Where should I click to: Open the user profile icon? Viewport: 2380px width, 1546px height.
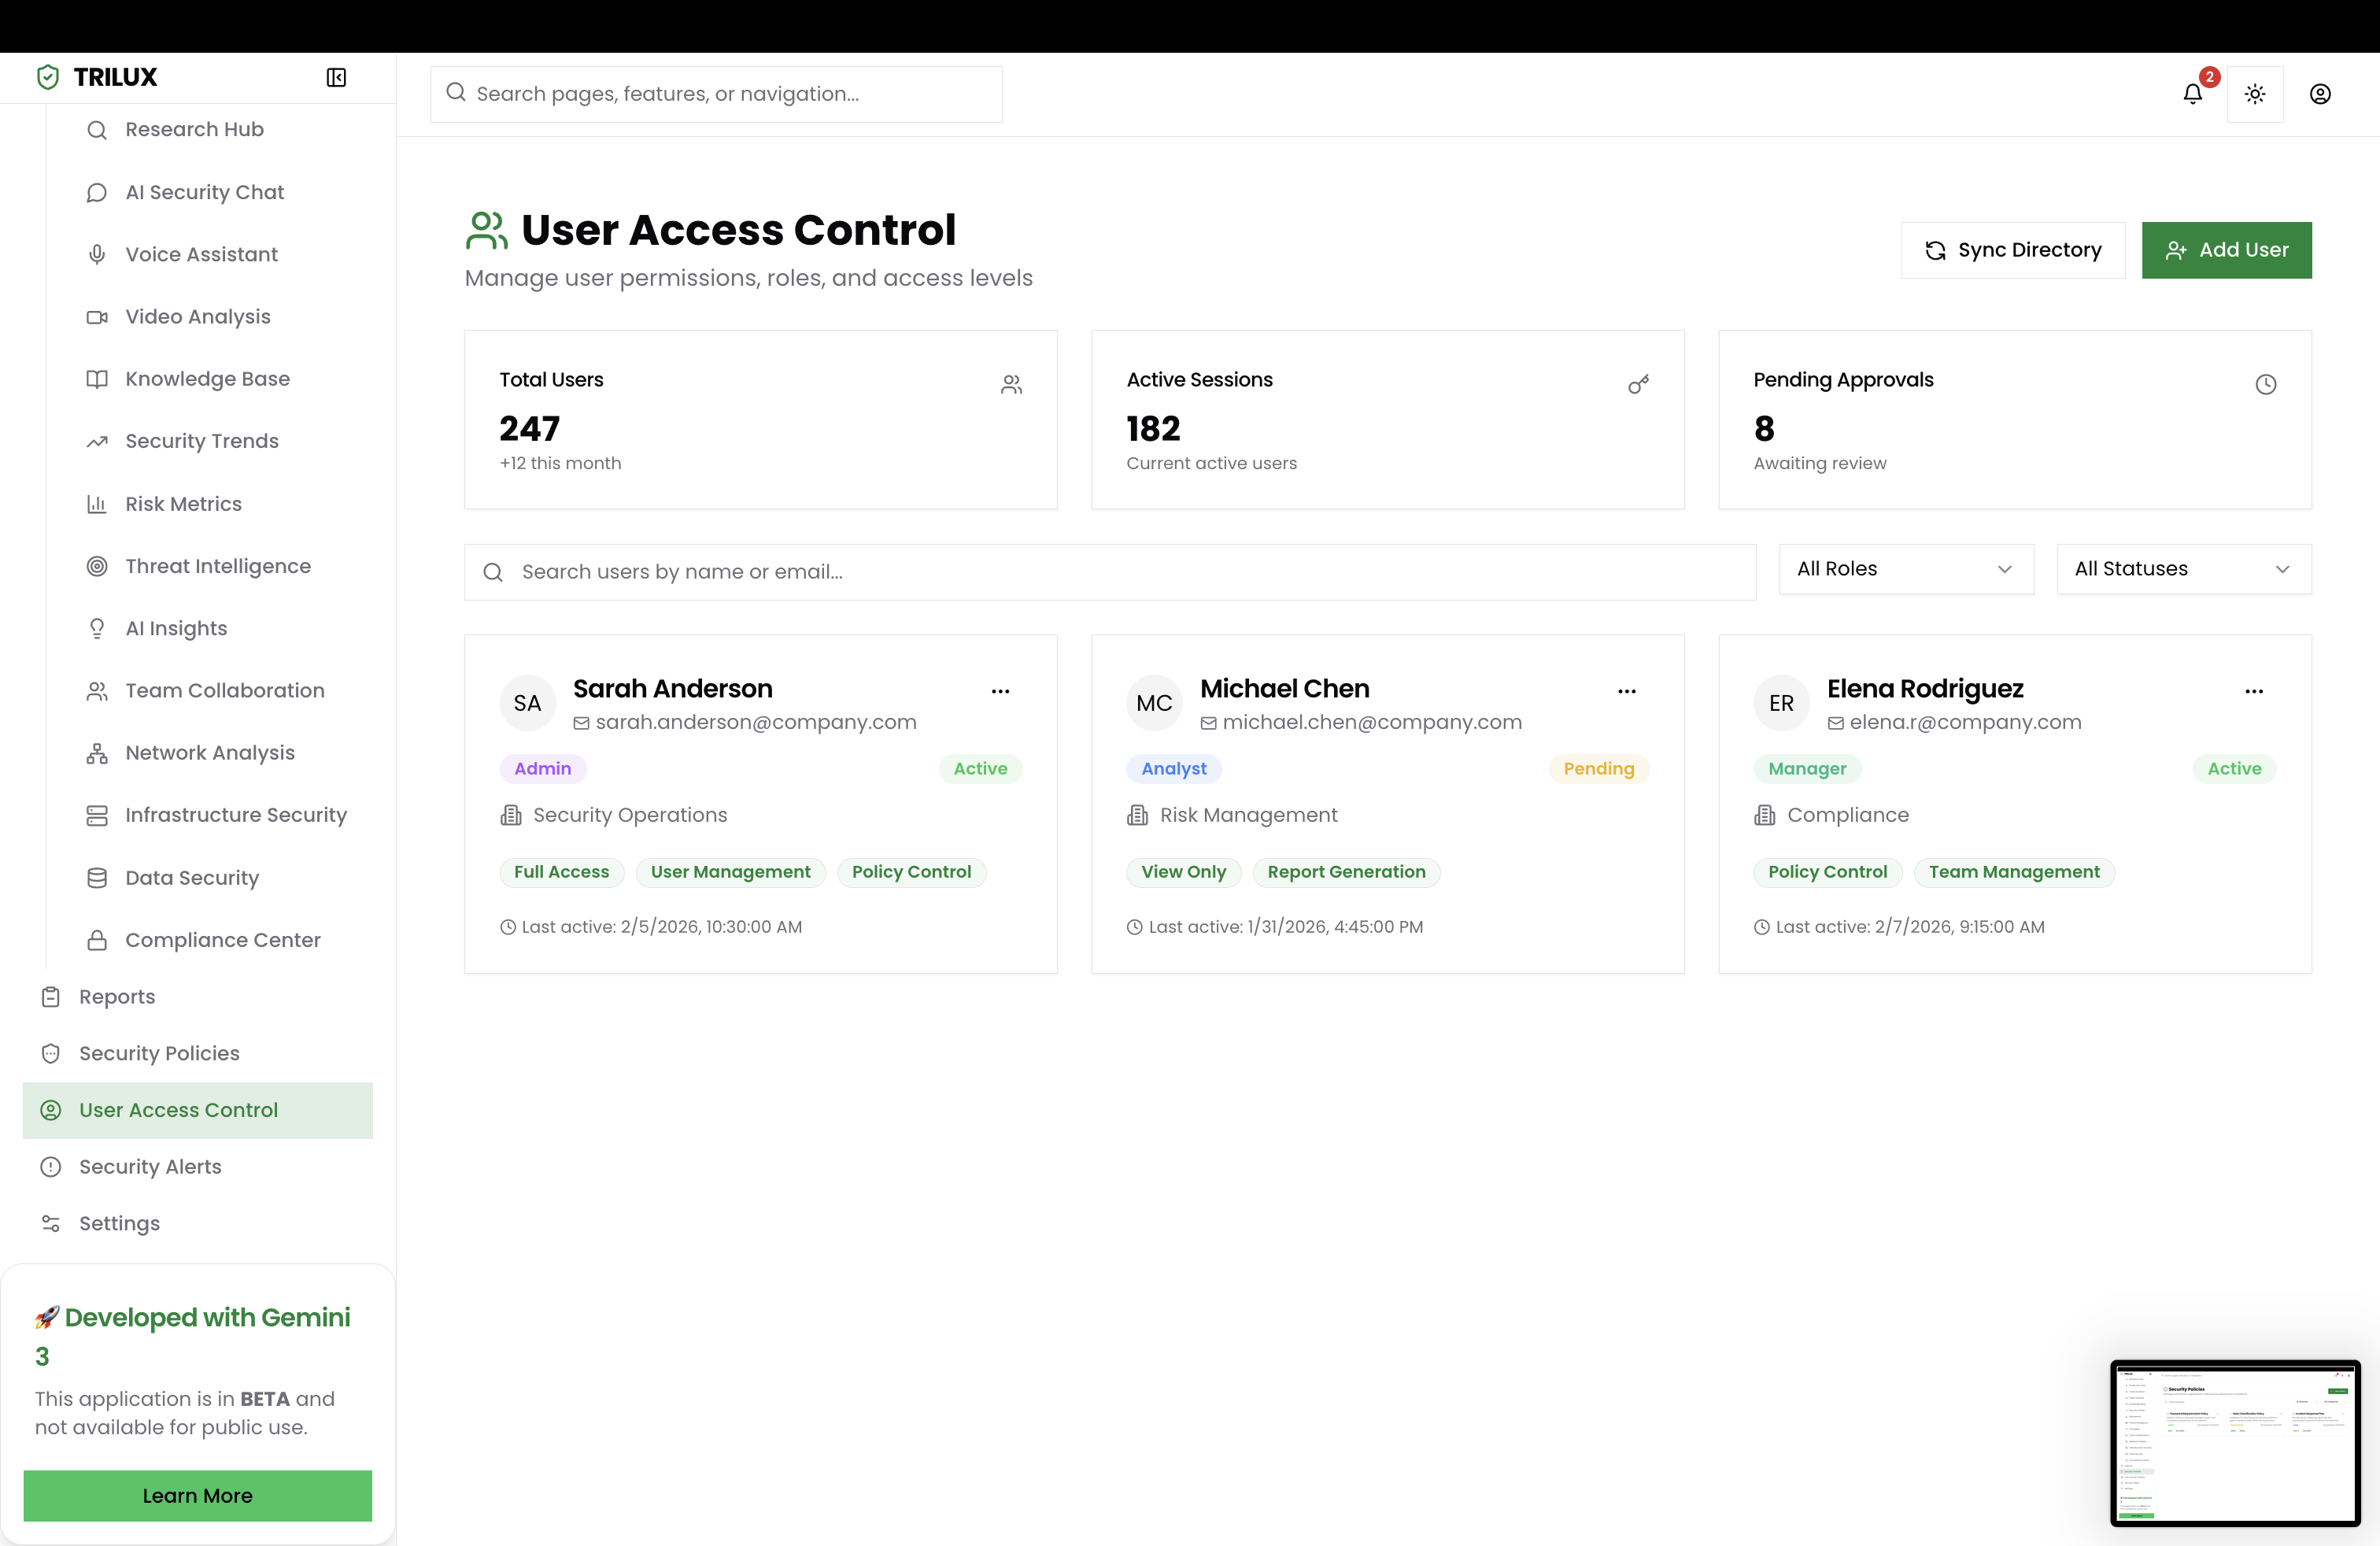pos(2320,94)
